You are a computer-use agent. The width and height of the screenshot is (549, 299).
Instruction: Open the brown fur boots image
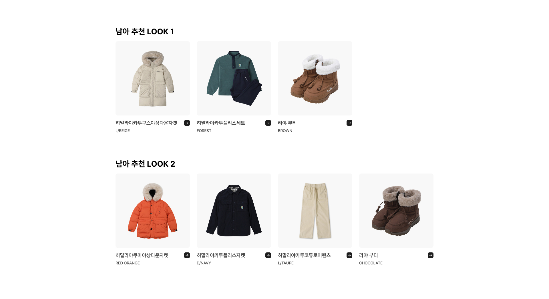pyautogui.click(x=315, y=78)
